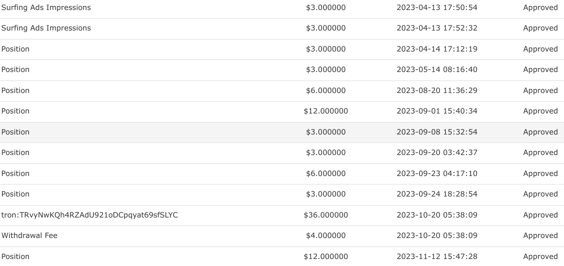Select the timestamp 2023-04-13 17:52:32
Viewport: 564px width, 266px height.
point(436,28)
